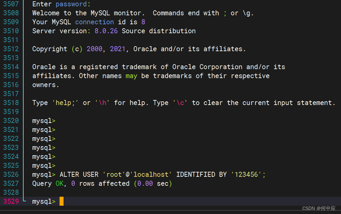Click line number 3510
This screenshot has width=341, height=214.
pyautogui.click(x=11, y=31)
